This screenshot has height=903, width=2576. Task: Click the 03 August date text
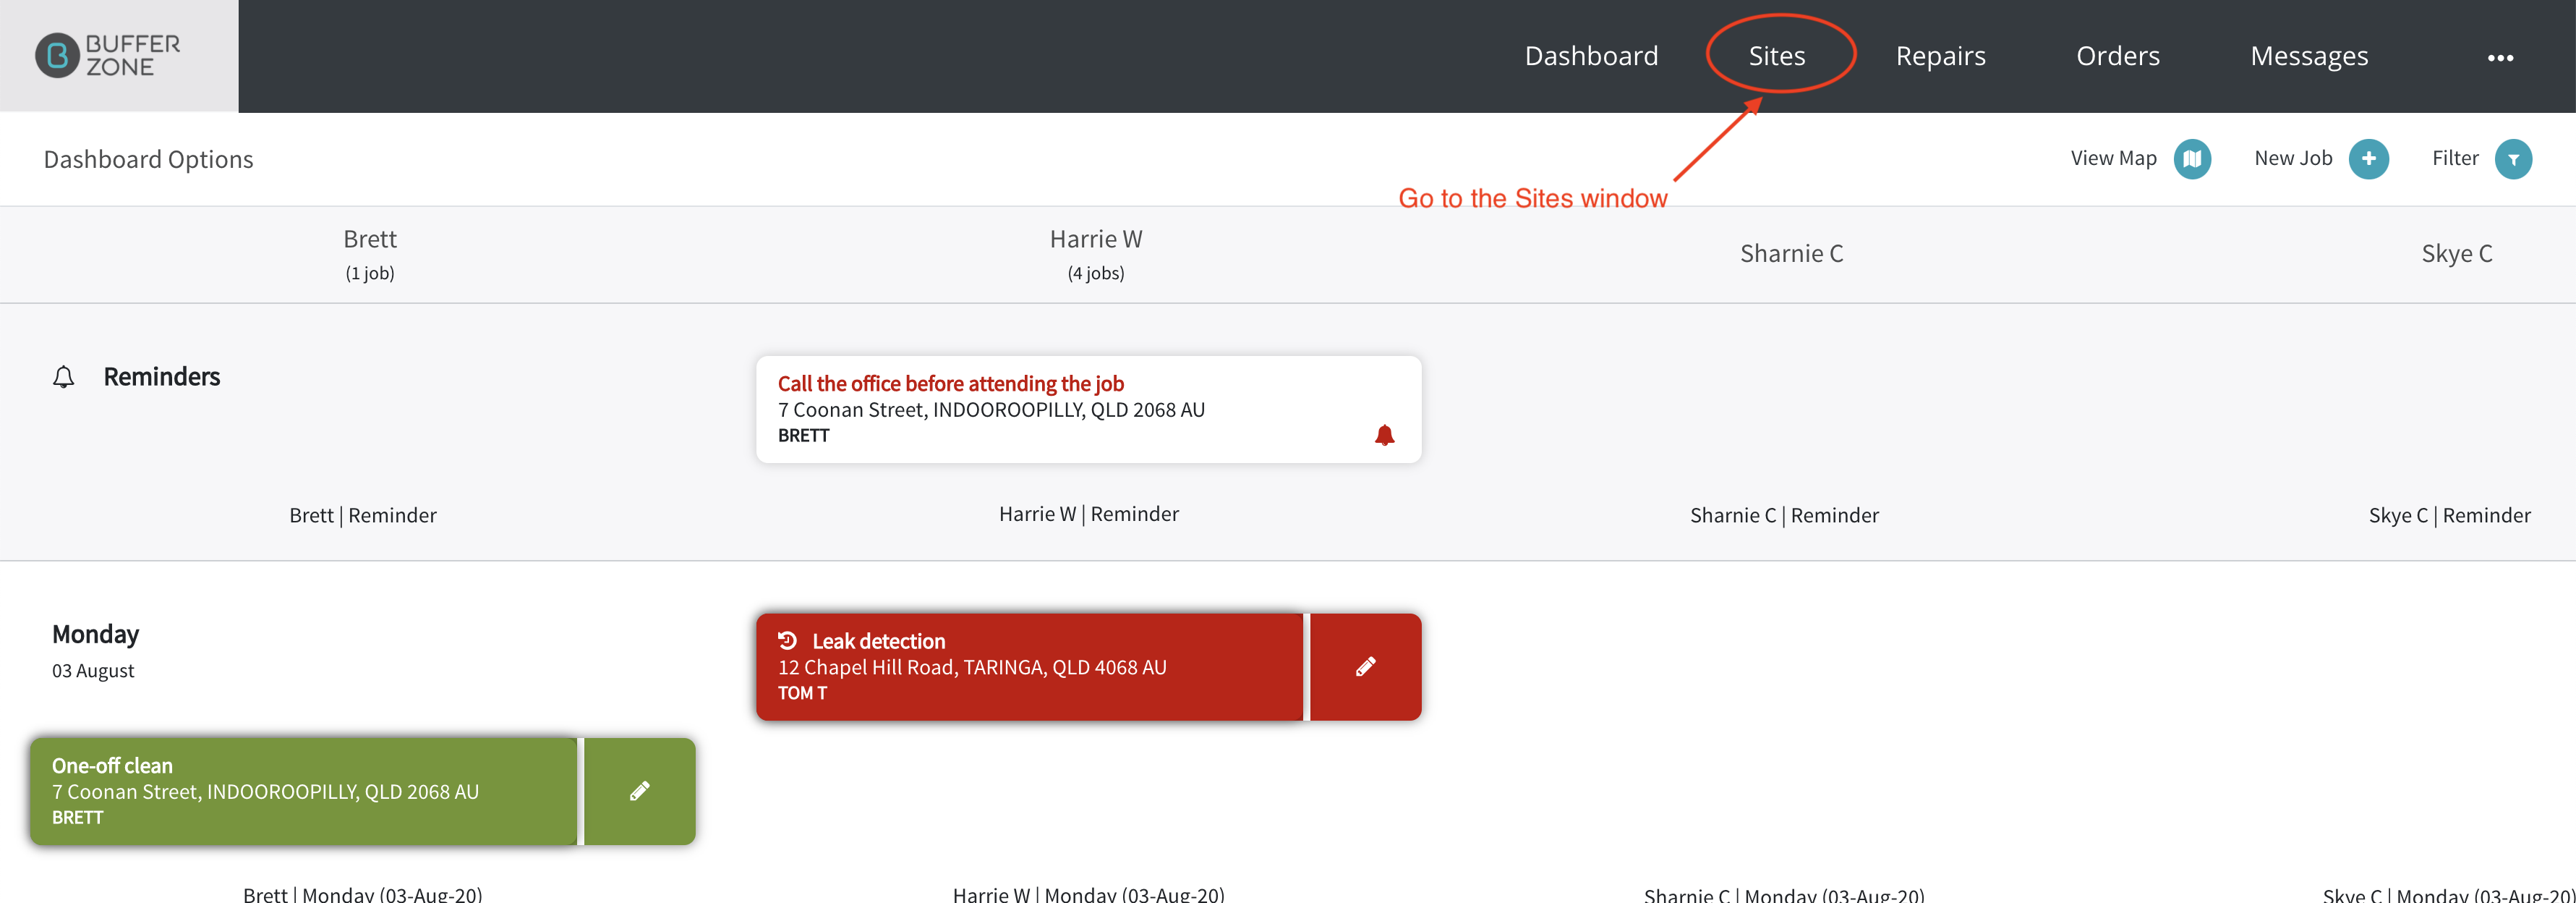tap(93, 670)
